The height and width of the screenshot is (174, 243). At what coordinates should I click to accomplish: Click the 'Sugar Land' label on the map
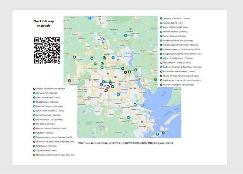[87, 100]
